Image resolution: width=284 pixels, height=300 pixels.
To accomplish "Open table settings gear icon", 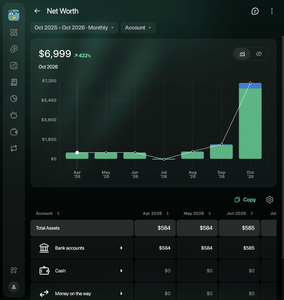I will pyautogui.click(x=270, y=200).
